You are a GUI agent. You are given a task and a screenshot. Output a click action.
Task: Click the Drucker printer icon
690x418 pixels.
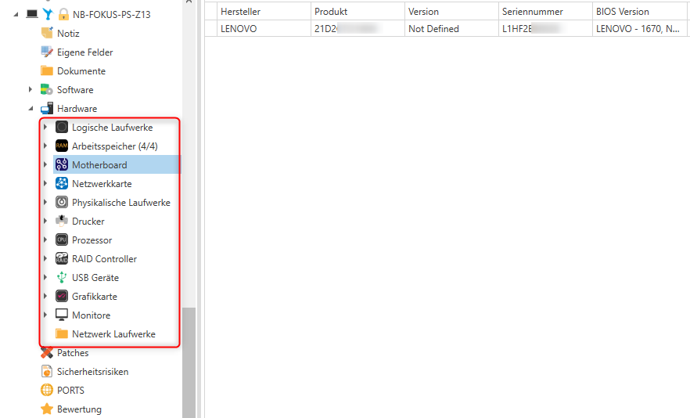[x=62, y=222]
